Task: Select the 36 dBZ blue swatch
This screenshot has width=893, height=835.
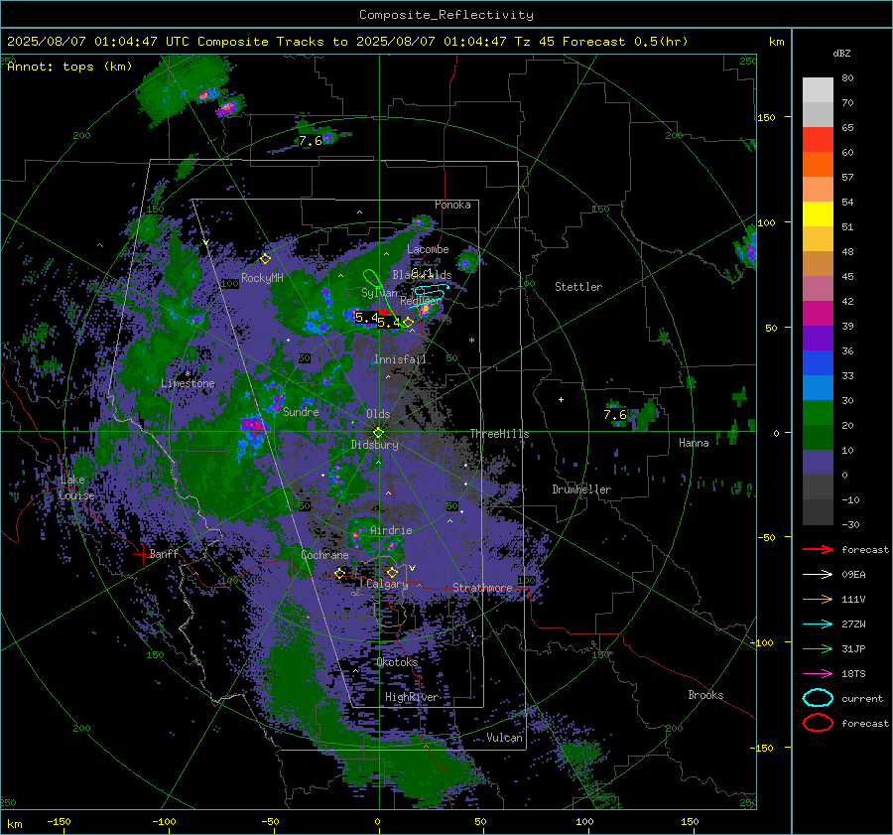Action: 818,362
